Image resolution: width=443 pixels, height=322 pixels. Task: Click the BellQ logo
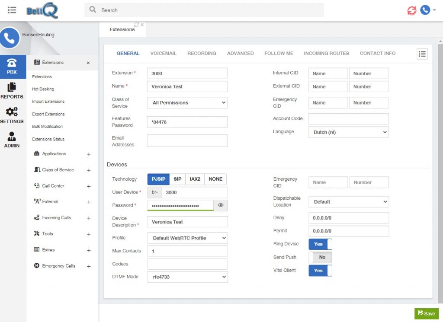42,10
